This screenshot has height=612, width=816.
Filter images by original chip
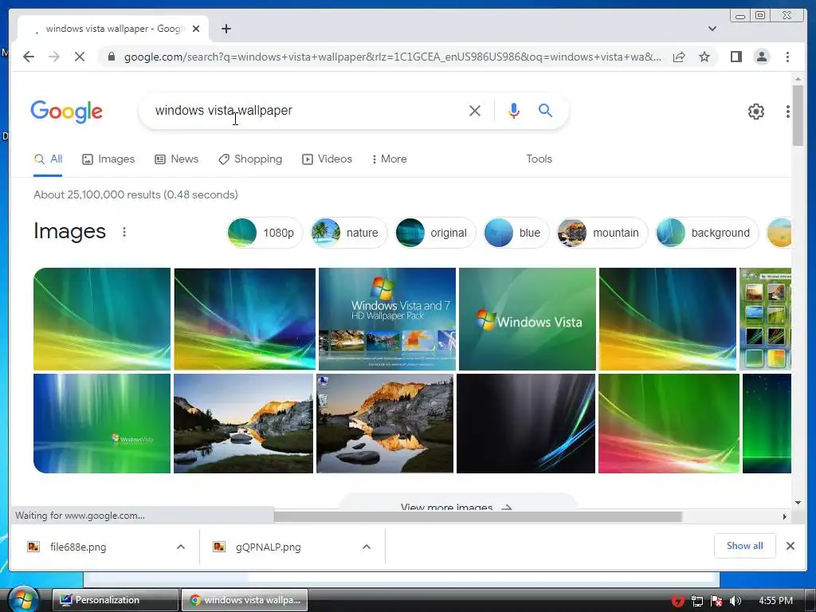click(x=435, y=233)
